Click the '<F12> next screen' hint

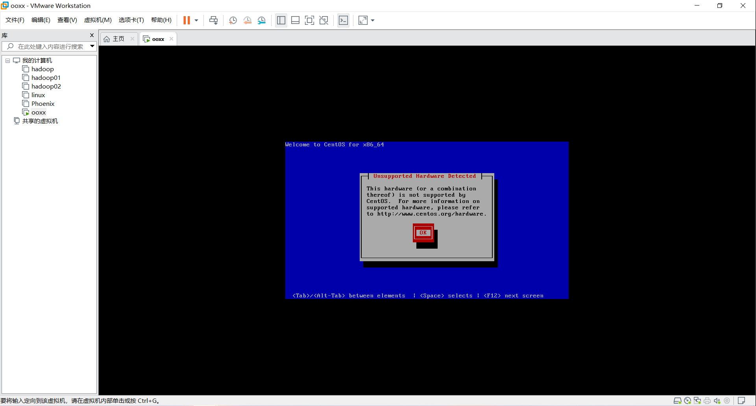tap(514, 295)
